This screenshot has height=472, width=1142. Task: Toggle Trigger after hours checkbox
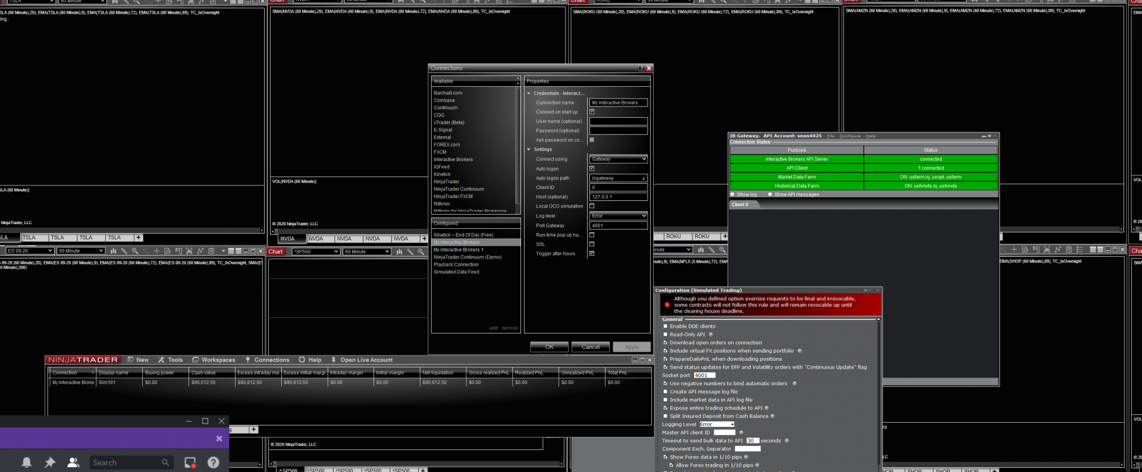[x=592, y=254]
